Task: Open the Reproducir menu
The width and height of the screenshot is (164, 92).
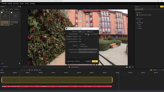Action: [x=16, y=4]
